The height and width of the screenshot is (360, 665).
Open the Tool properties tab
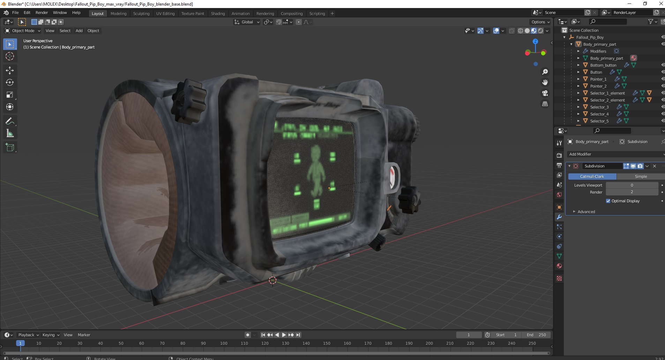click(559, 143)
